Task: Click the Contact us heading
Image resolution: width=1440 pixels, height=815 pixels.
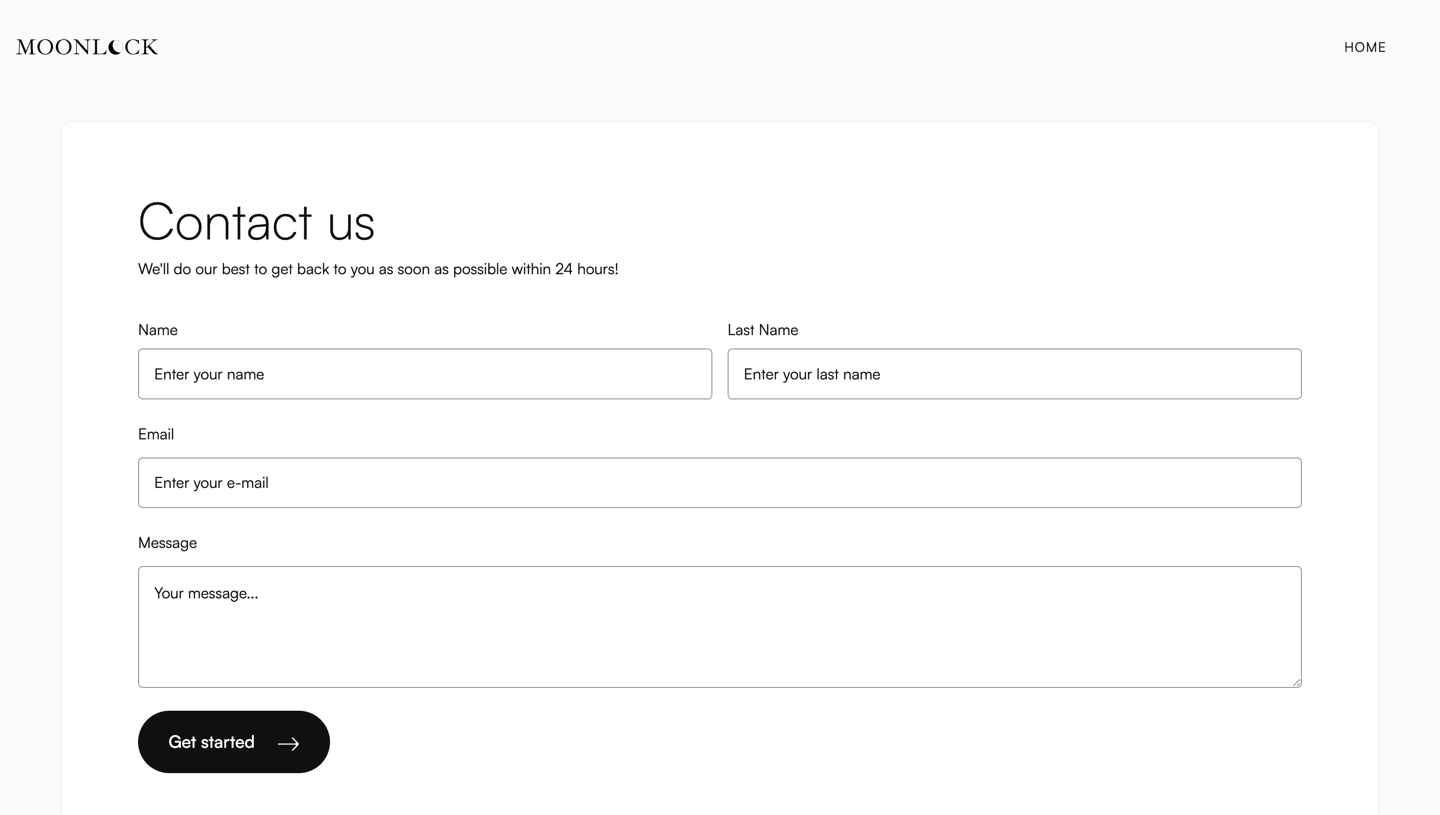Action: [x=256, y=222]
